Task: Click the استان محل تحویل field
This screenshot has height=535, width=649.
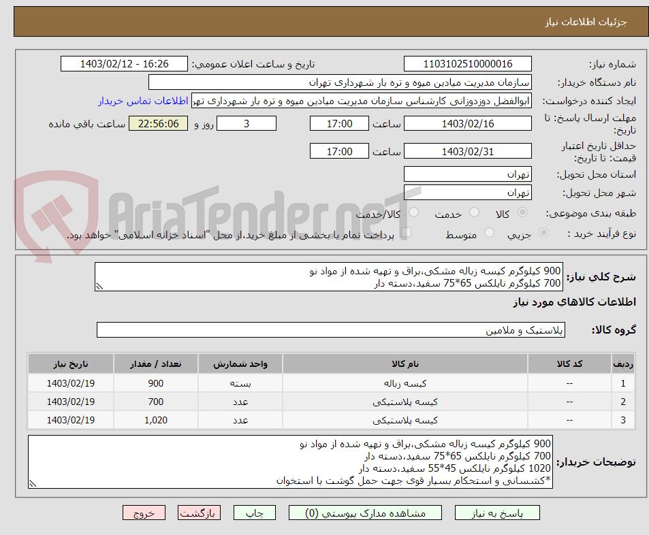Action: (467, 174)
